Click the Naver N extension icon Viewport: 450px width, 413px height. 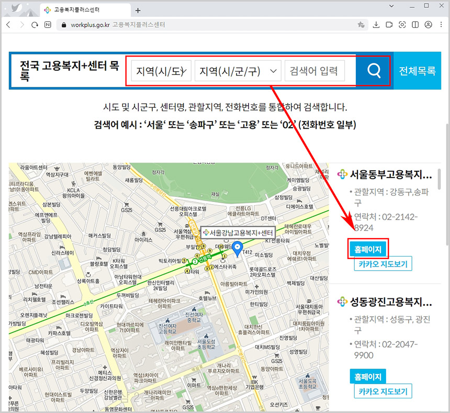pyautogui.click(x=48, y=25)
